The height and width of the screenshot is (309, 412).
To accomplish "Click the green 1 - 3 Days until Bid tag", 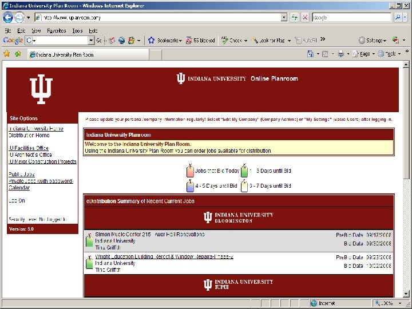I will 244,171.
